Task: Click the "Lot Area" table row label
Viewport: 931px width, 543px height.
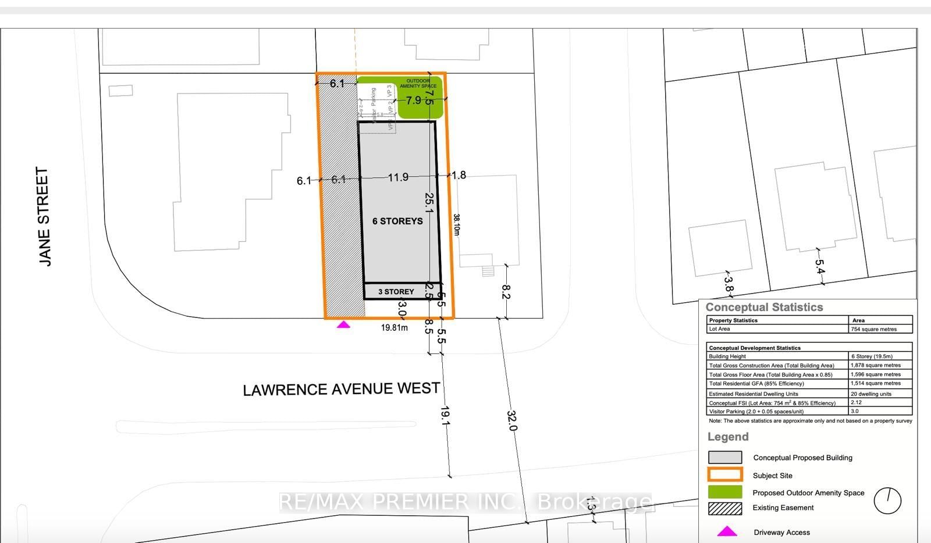Action: tap(719, 329)
